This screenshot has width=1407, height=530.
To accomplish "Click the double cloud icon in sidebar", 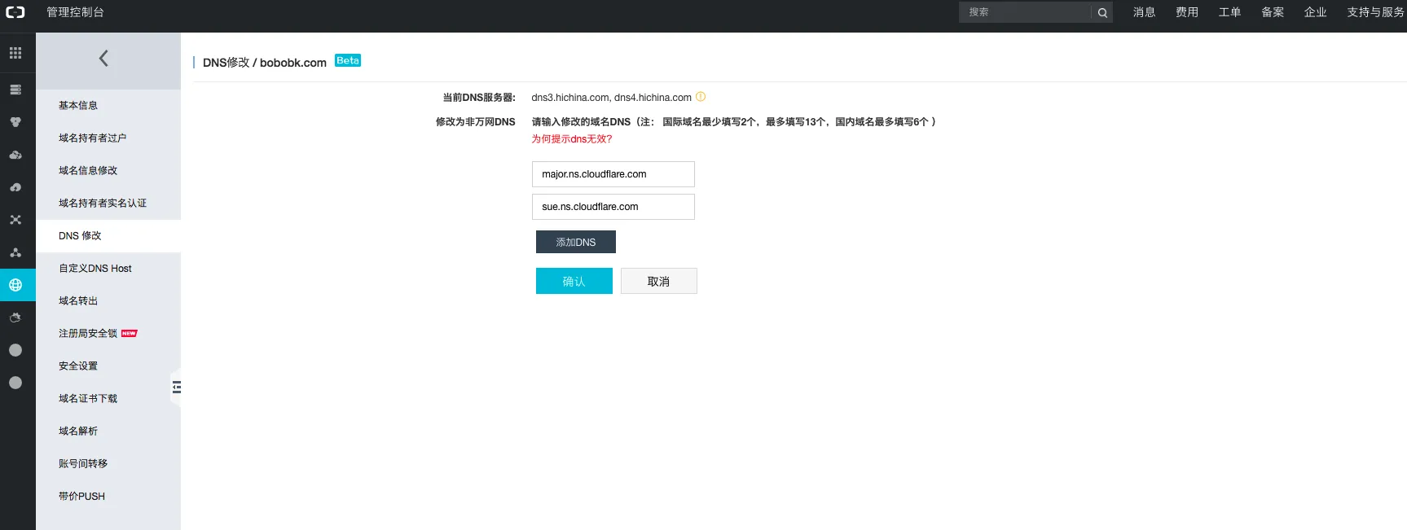I will click(15, 155).
